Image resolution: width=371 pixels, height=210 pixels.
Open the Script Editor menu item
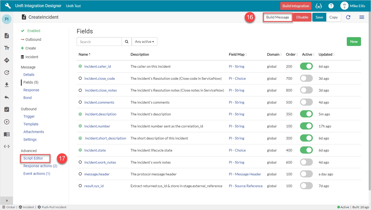coord(33,158)
